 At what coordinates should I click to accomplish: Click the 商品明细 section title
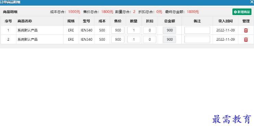click(10, 12)
